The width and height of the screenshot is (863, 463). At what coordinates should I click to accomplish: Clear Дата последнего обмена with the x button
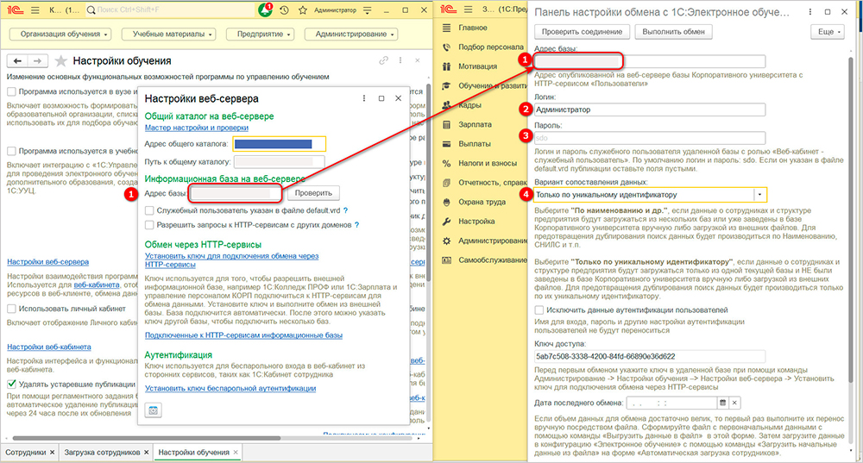[x=734, y=403]
